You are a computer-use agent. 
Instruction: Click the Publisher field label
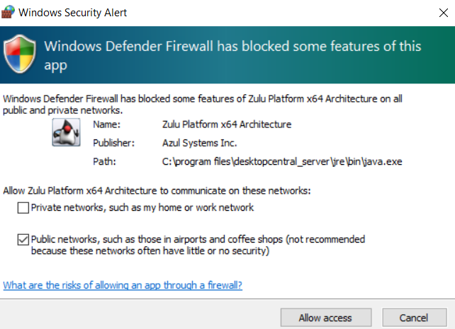click(113, 143)
